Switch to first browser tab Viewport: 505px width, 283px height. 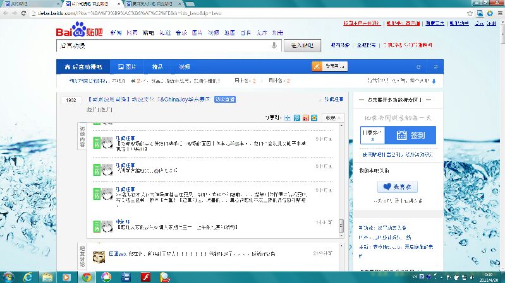pyautogui.click(x=32, y=4)
